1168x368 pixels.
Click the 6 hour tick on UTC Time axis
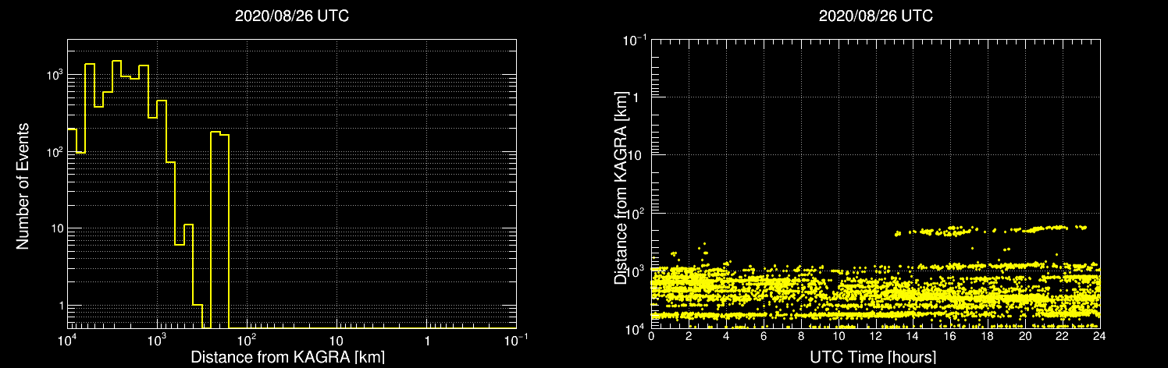764,337
